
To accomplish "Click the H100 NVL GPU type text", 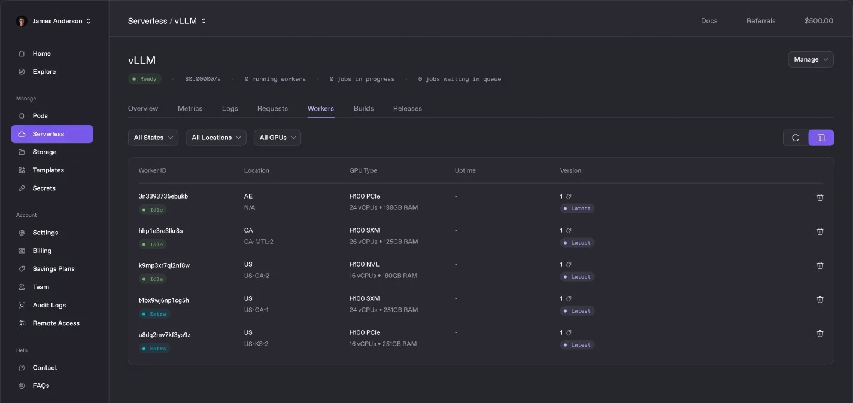I will point(365,264).
